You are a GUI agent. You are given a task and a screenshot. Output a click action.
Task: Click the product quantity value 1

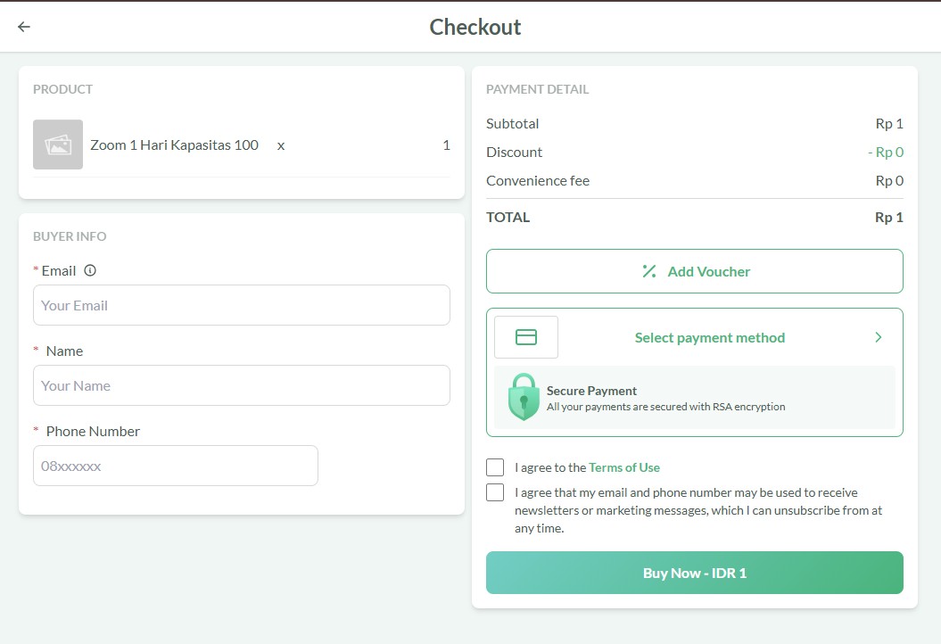[446, 144]
